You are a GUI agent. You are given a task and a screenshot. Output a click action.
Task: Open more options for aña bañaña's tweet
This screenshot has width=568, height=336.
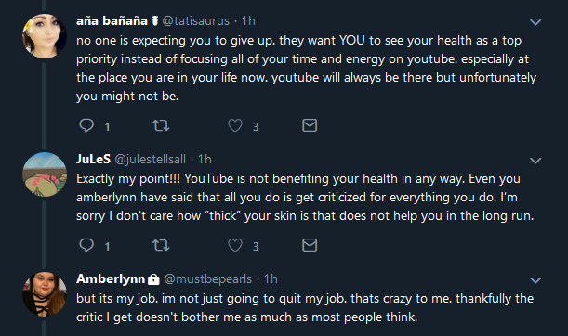pyautogui.click(x=535, y=22)
